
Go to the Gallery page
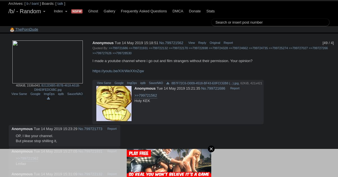[109, 11]
